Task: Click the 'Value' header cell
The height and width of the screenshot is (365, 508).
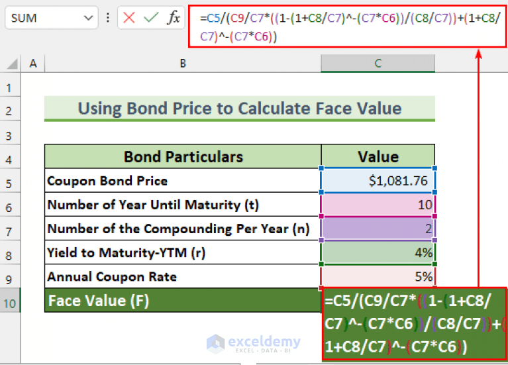Action: (x=378, y=156)
